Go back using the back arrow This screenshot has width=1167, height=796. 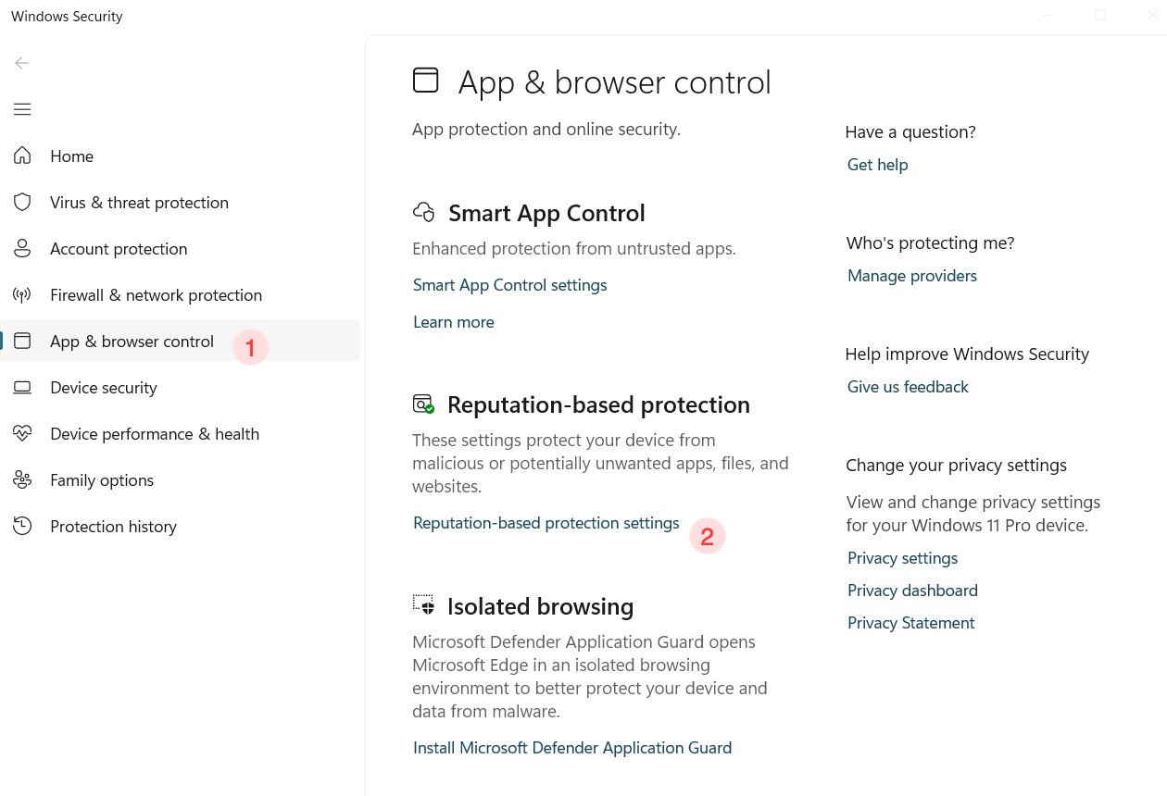[x=22, y=63]
